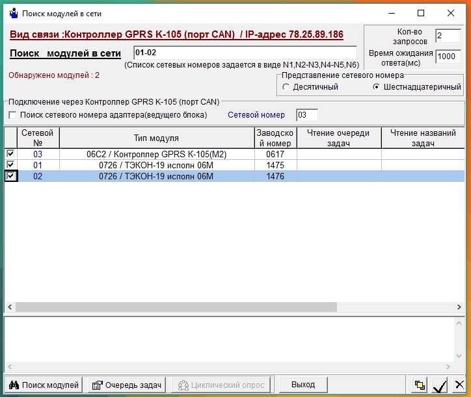Close the Поиск модулей в сети window
Screen dimensions: 471x397
[451, 13]
